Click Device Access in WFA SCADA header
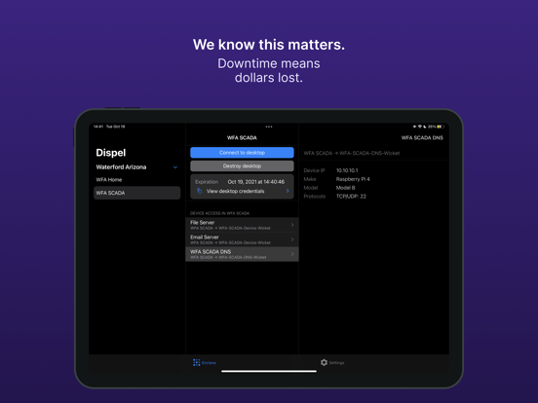Image resolution: width=538 pixels, height=403 pixels. pos(219,213)
